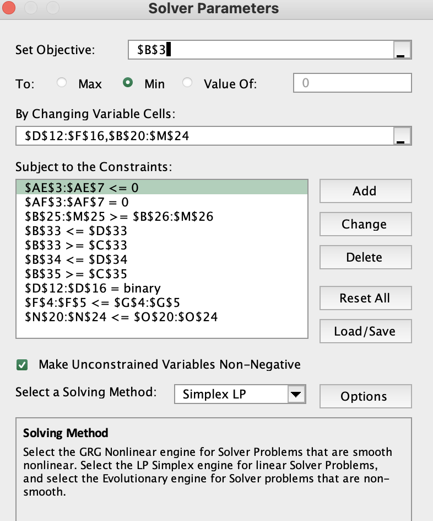Image resolution: width=433 pixels, height=521 pixels.
Task: Click the Change constraint button
Action: pos(365,224)
